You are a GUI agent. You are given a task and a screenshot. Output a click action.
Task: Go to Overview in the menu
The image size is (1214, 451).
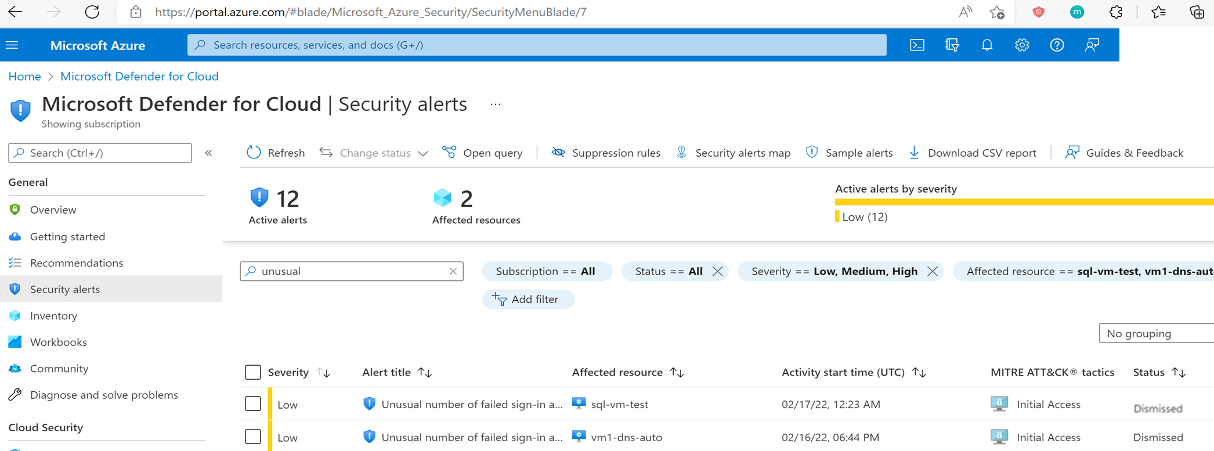tap(53, 210)
